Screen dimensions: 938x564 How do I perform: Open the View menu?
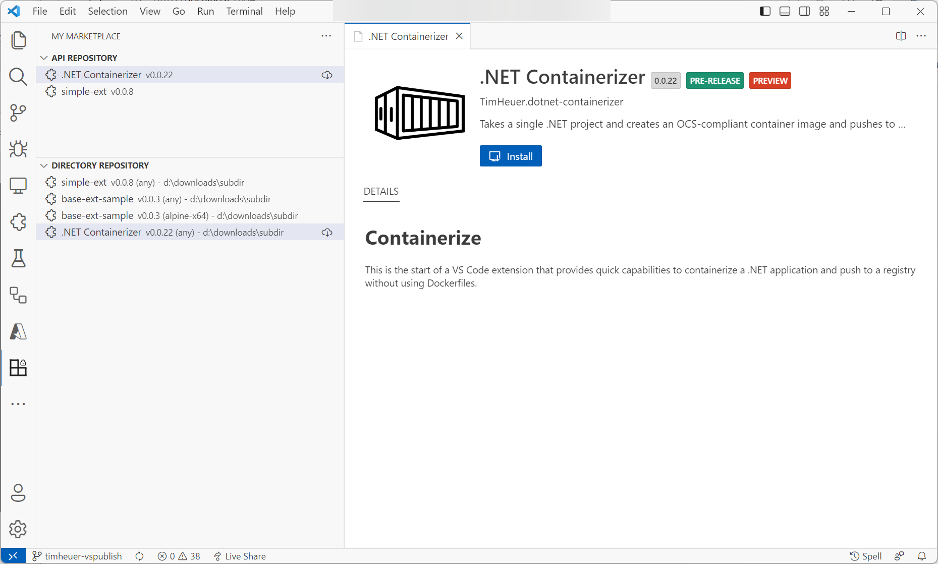150,11
